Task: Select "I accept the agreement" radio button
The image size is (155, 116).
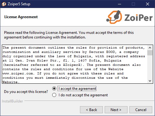Action: point(54,89)
